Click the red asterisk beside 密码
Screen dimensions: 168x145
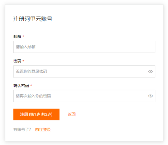click(23, 61)
